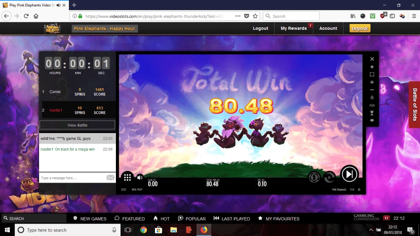Open a new browser tab

(x=74, y=5)
